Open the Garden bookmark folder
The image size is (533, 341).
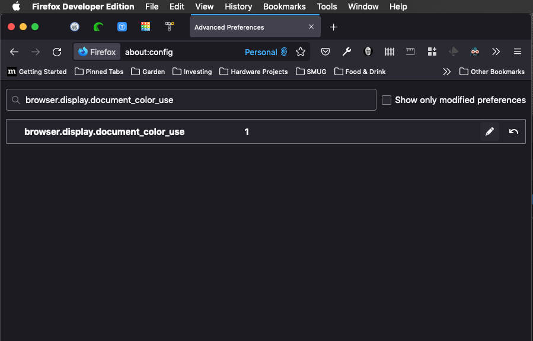148,72
